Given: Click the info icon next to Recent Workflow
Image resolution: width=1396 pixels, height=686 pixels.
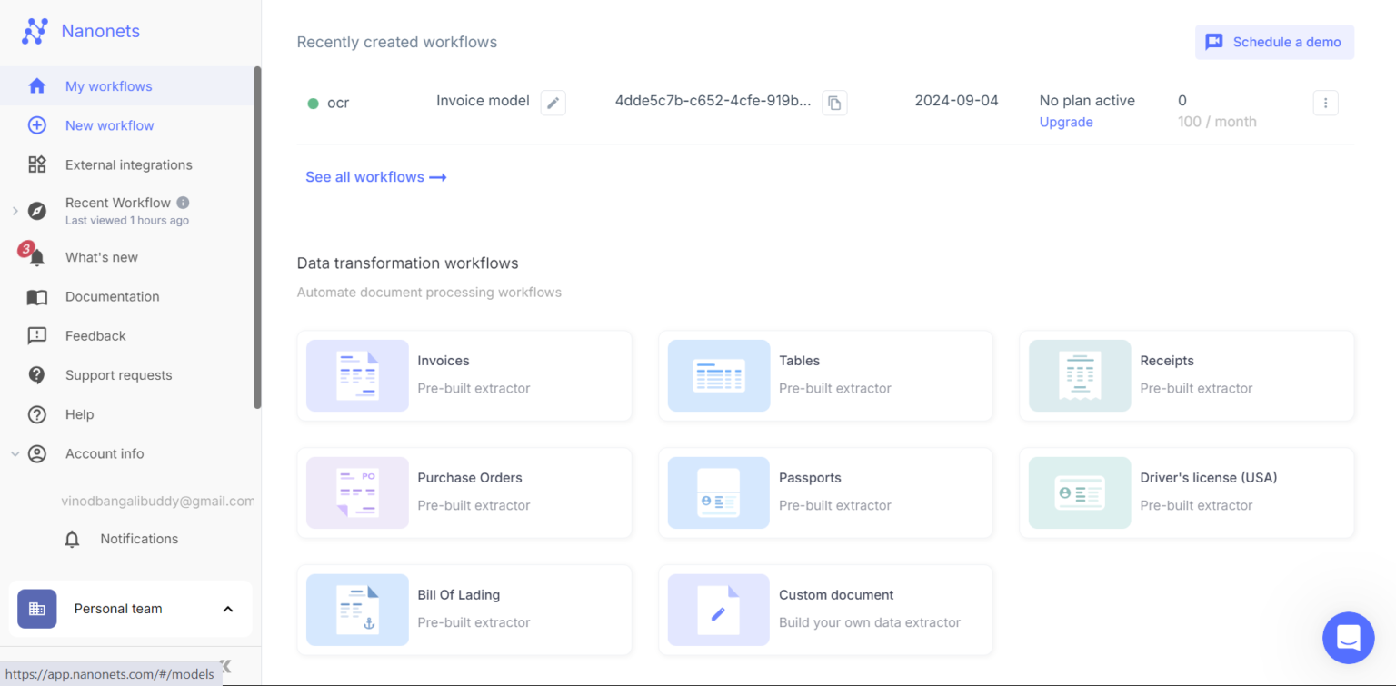Looking at the screenshot, I should 183,203.
